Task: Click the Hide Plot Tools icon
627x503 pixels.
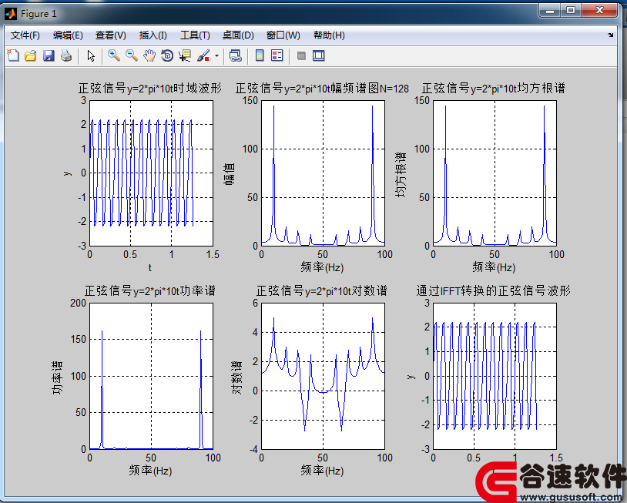Action: [x=301, y=56]
